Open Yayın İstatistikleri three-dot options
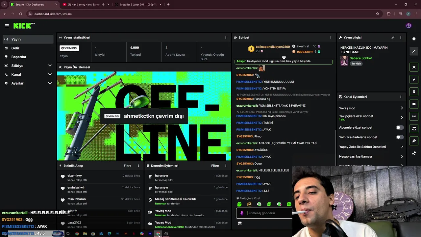Screen dimensions: 421x237 [x=226, y=38]
